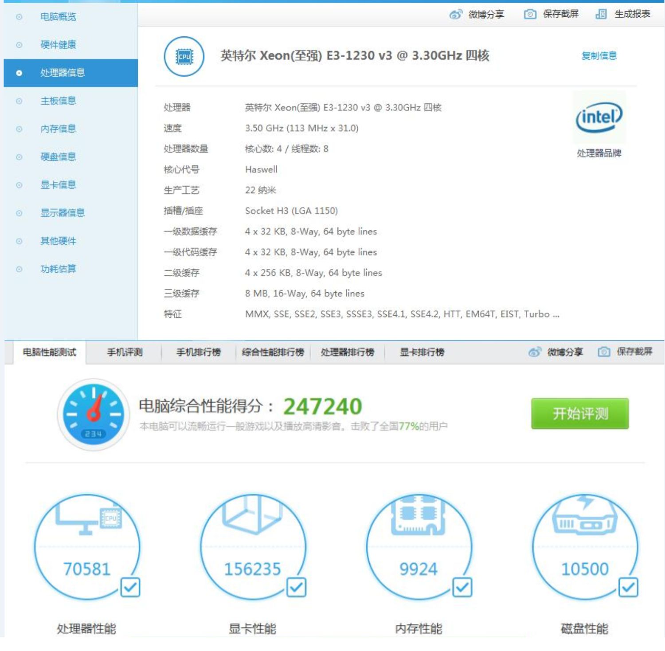Viewport: 665px width, 651px height.
Task: Click the 22 纳米 process value
Action: coord(261,190)
